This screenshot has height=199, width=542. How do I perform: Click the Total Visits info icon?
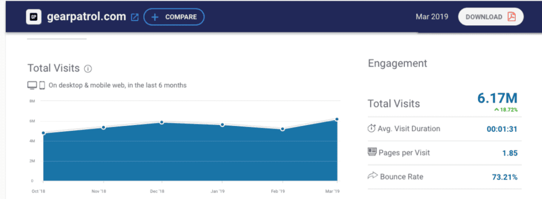[88, 69]
